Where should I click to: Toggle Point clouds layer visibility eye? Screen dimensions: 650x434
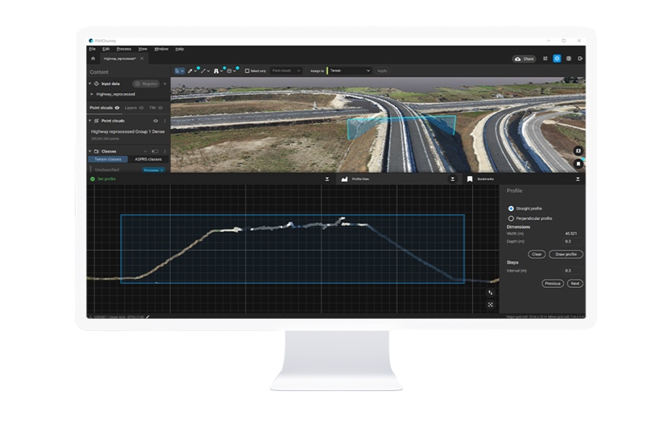pos(117,107)
